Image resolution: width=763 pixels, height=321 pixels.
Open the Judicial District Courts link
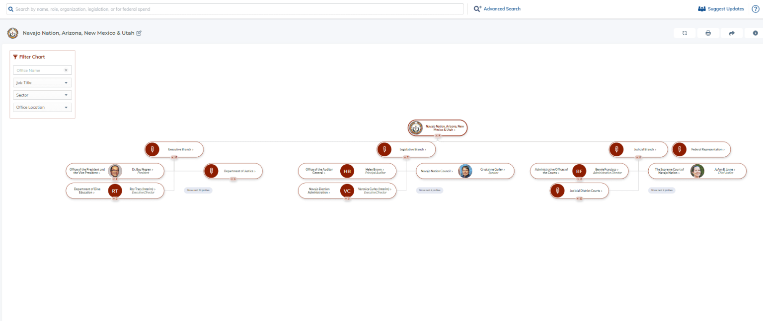coord(586,191)
